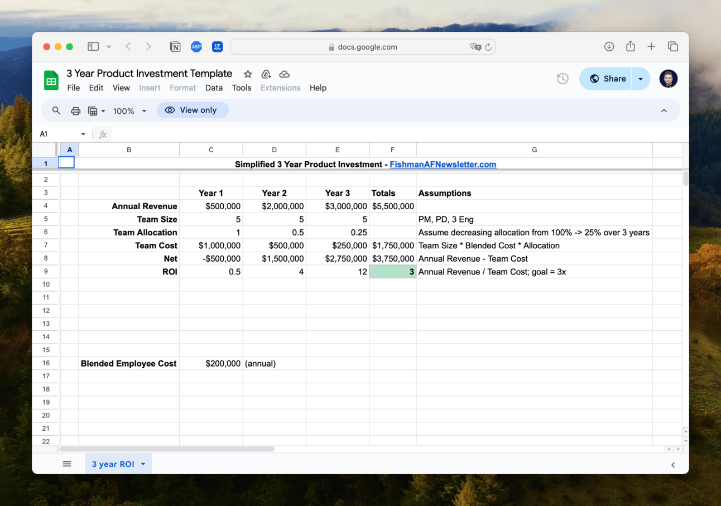Click the vertical scrollbar thumb
Screen dimensions: 721x506
coord(685,179)
